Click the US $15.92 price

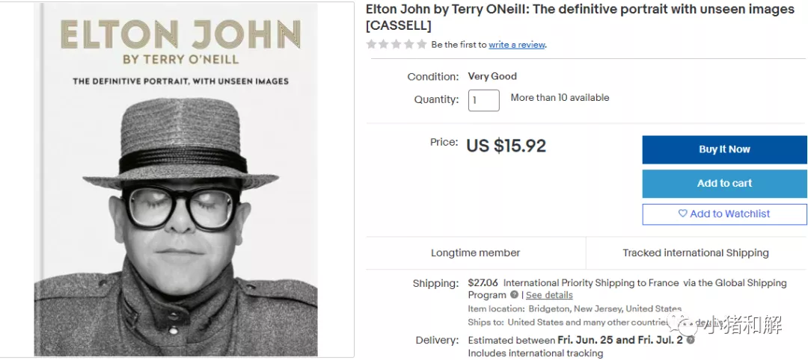[x=506, y=146]
